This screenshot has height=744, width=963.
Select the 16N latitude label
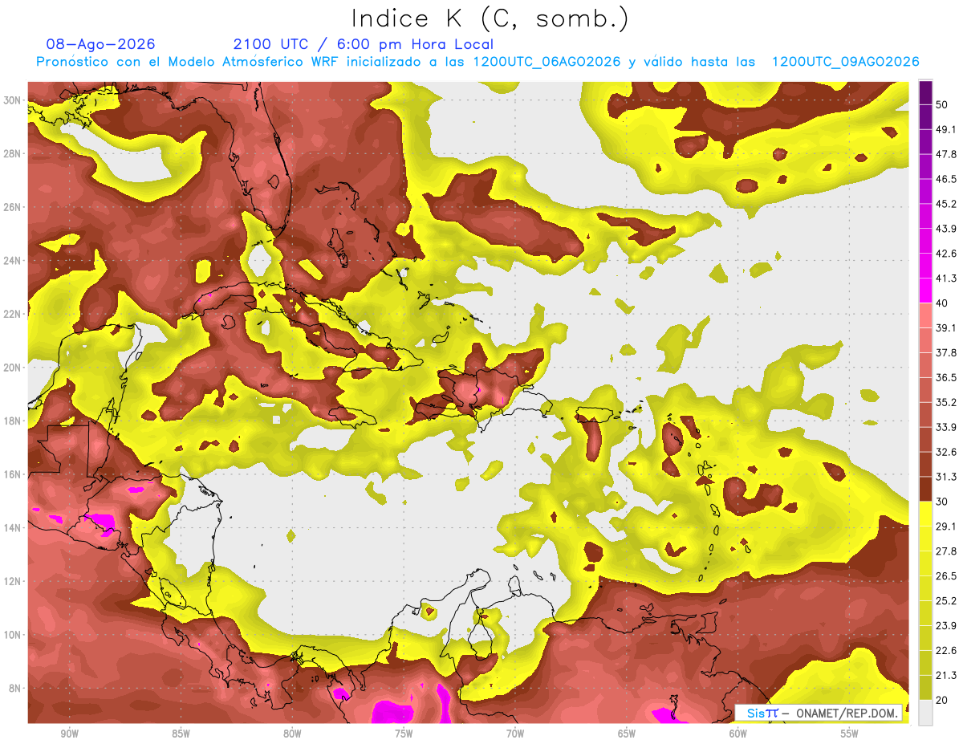click(x=12, y=474)
